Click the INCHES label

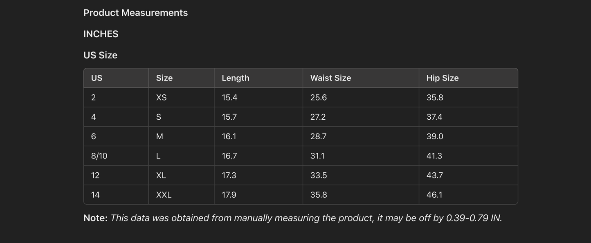[101, 34]
